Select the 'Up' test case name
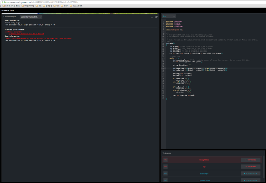 coord(204,167)
